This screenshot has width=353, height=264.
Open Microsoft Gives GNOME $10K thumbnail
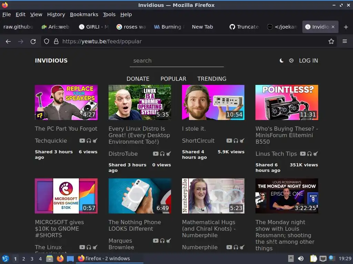point(66,196)
